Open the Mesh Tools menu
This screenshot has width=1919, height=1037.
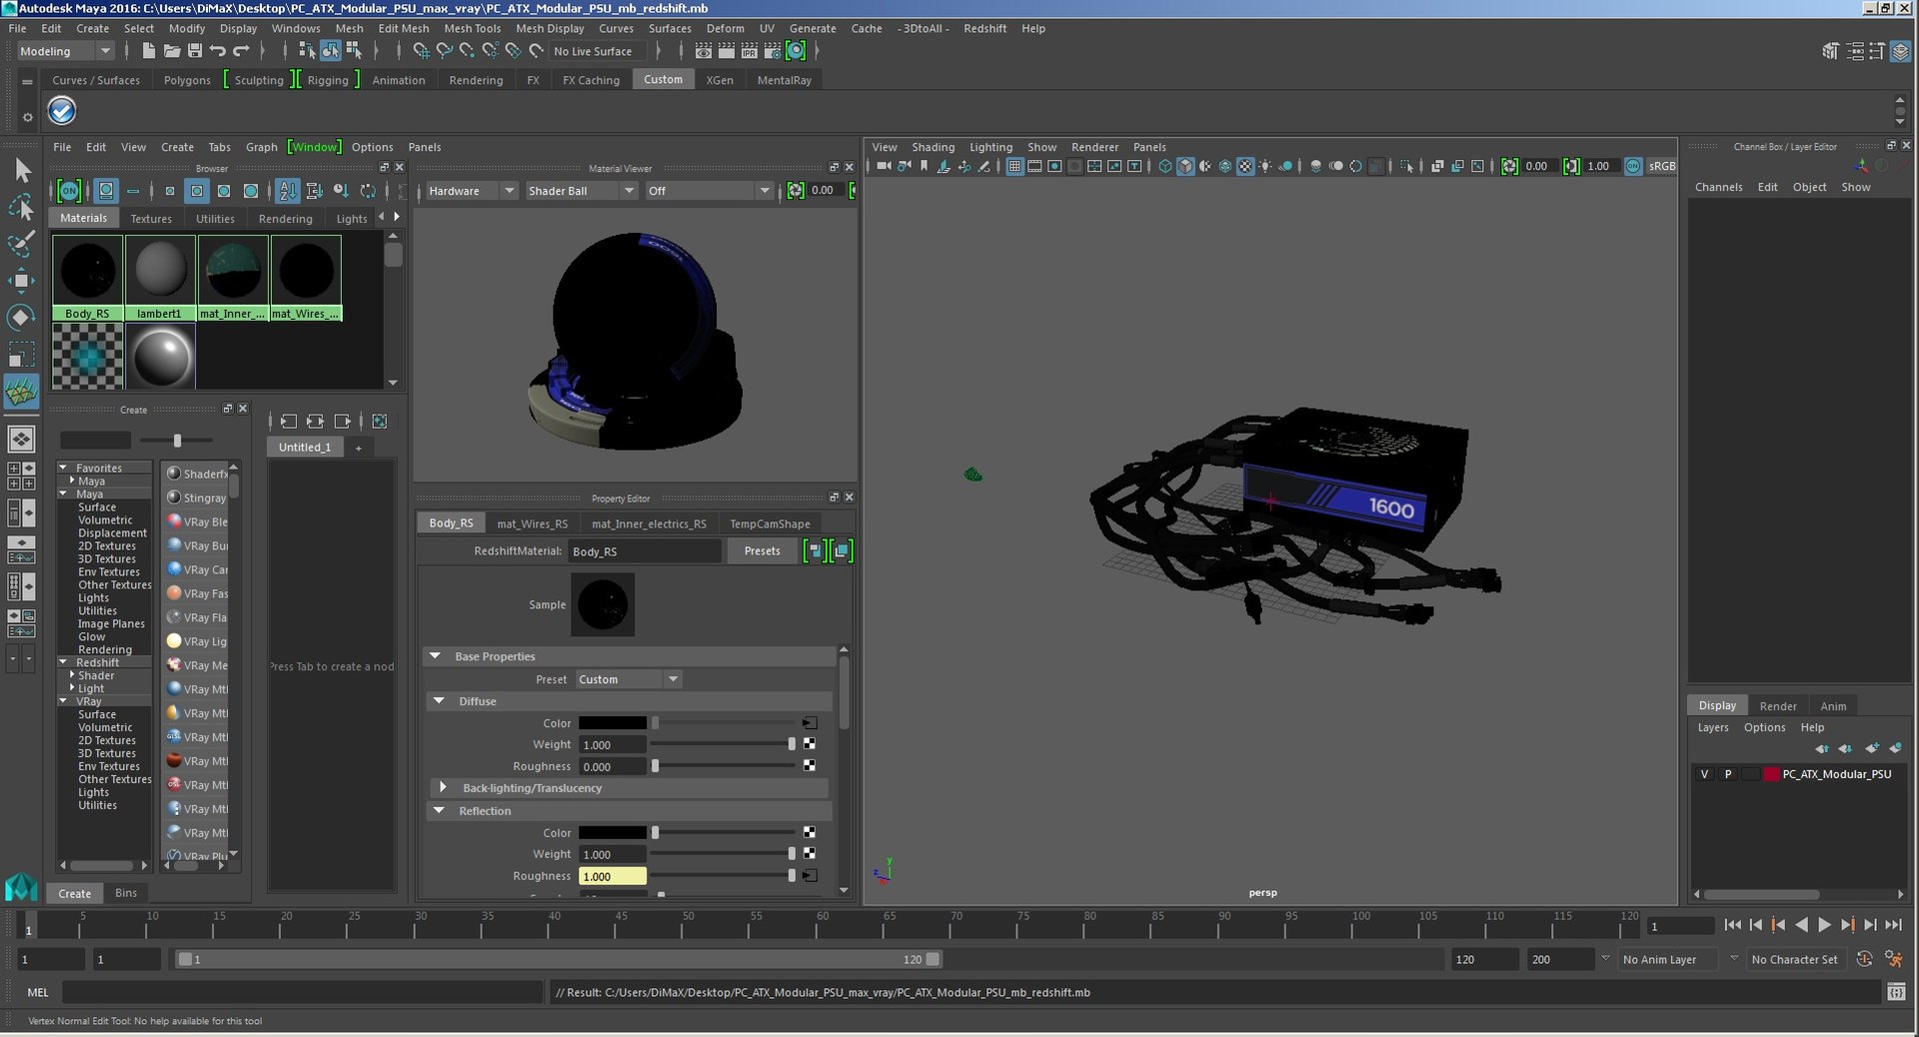tap(472, 28)
